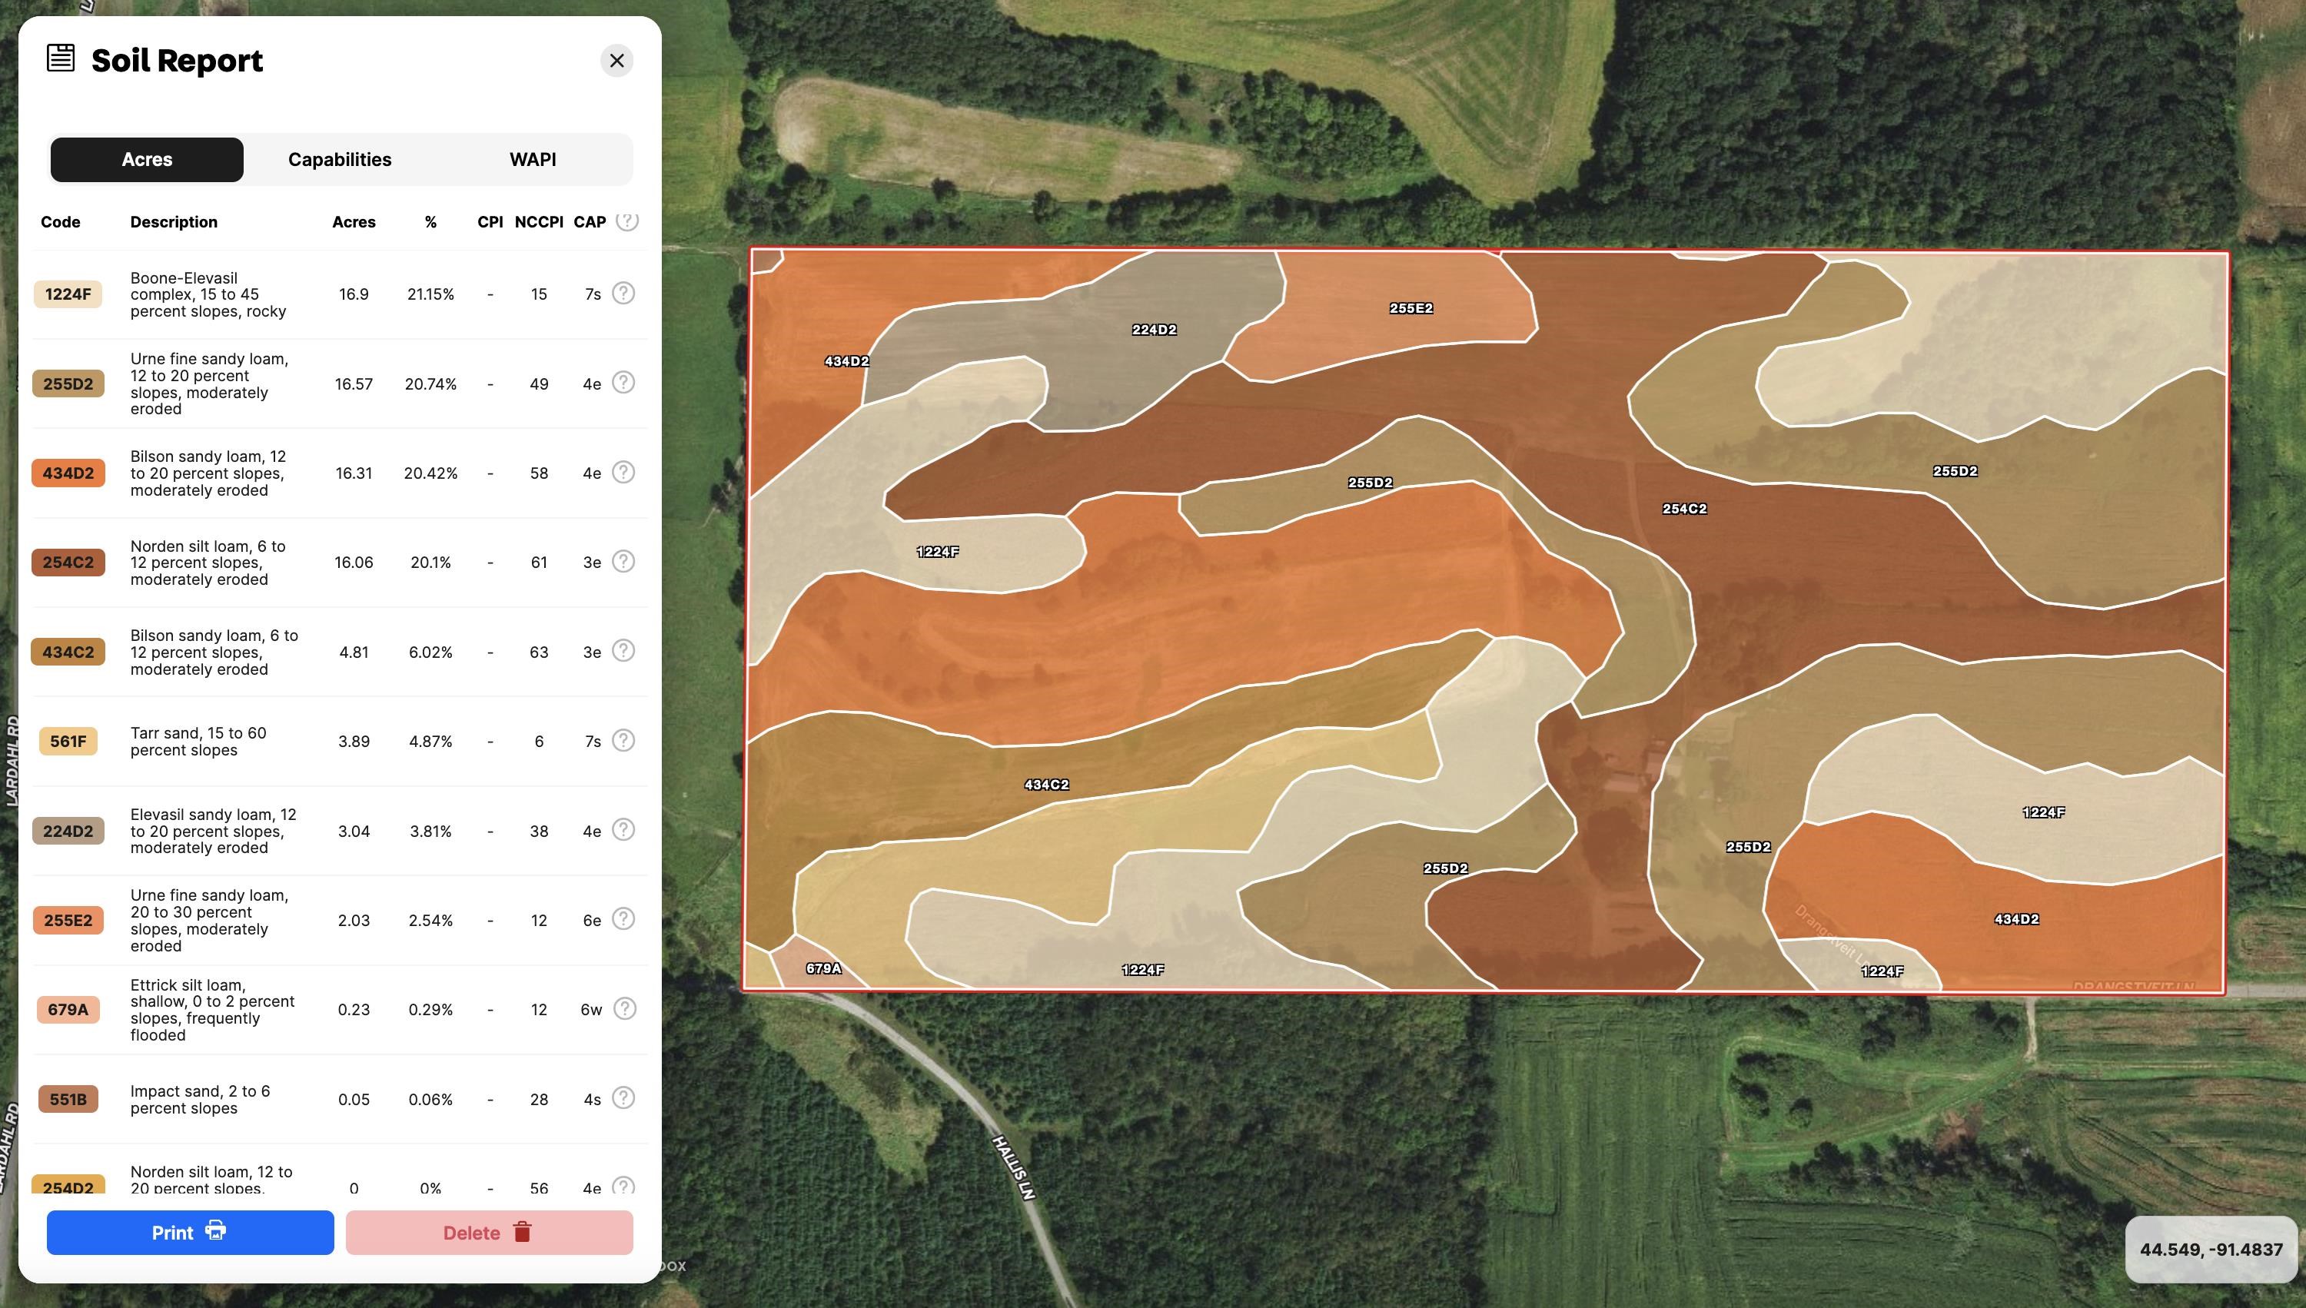Viewport: 2306px width, 1308px height.
Task: Click the CPI column header
Action: 490,222
